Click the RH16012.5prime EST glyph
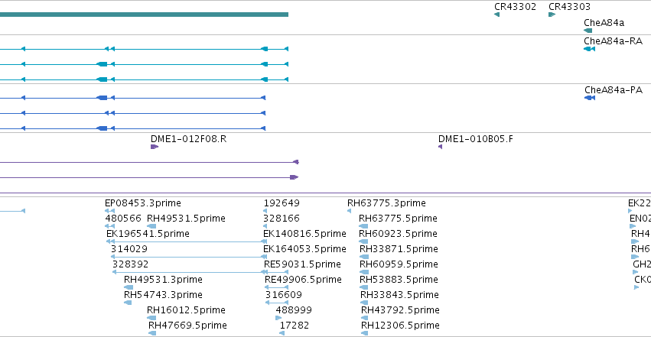Viewport: 651px width, 337px height. (x=151, y=318)
